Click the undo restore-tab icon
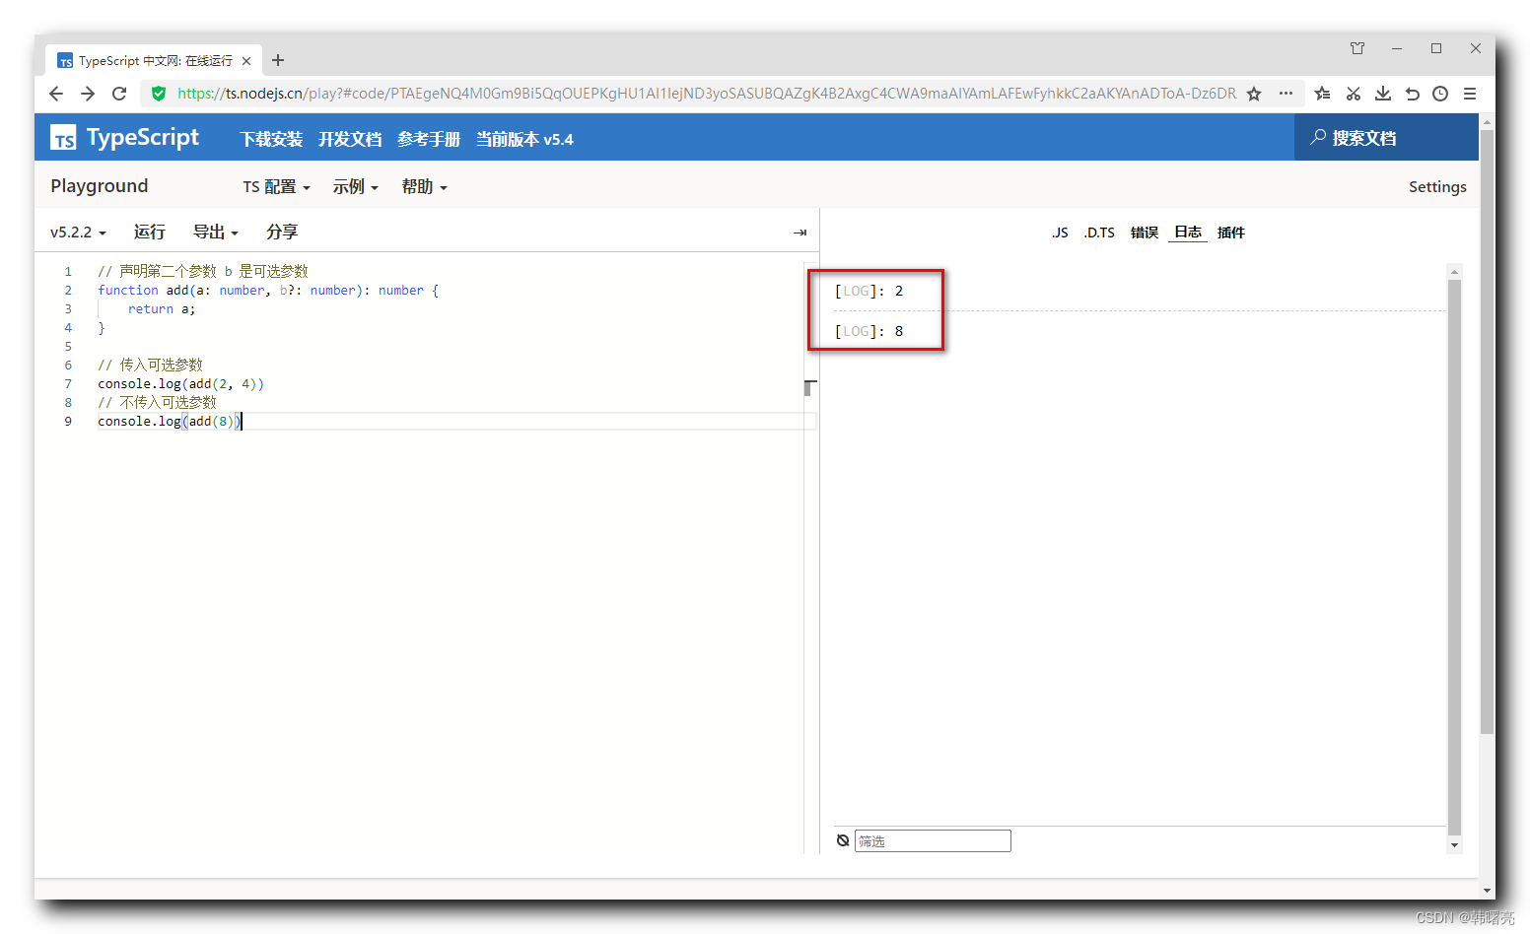The width and height of the screenshot is (1530, 934). coord(1412,94)
